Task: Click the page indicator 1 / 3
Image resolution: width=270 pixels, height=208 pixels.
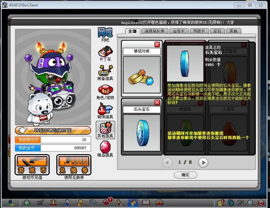Action: click(185, 162)
